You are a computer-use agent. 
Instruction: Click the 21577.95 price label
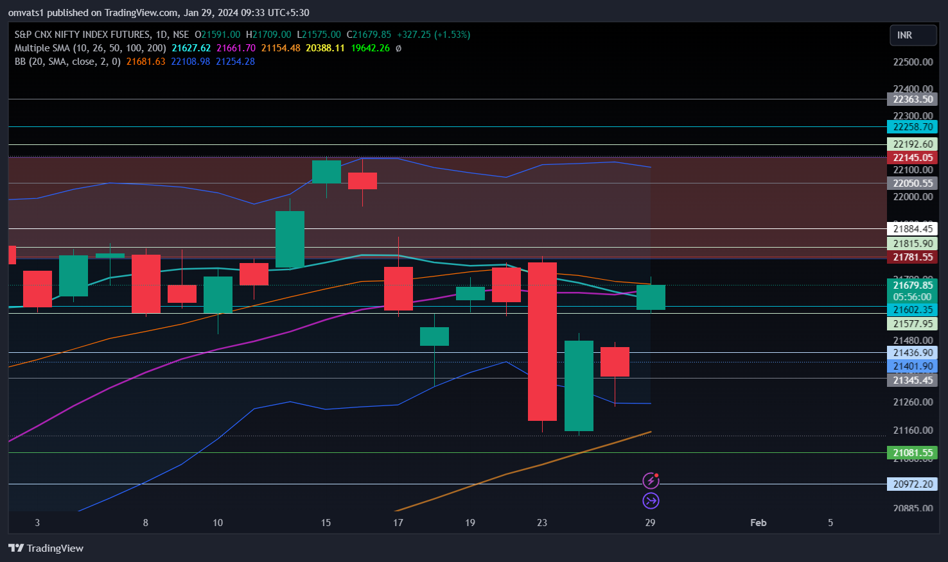point(913,324)
